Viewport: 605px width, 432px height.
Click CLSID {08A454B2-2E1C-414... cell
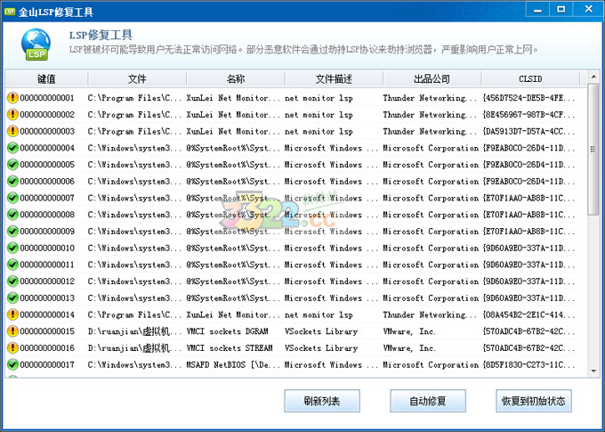(528, 314)
